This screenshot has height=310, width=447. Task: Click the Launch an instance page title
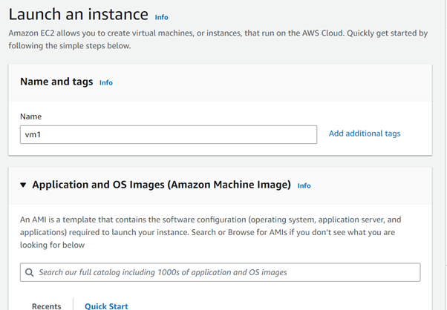(x=79, y=14)
